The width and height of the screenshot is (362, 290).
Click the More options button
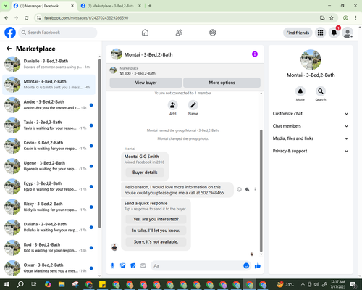pyautogui.click(x=222, y=83)
